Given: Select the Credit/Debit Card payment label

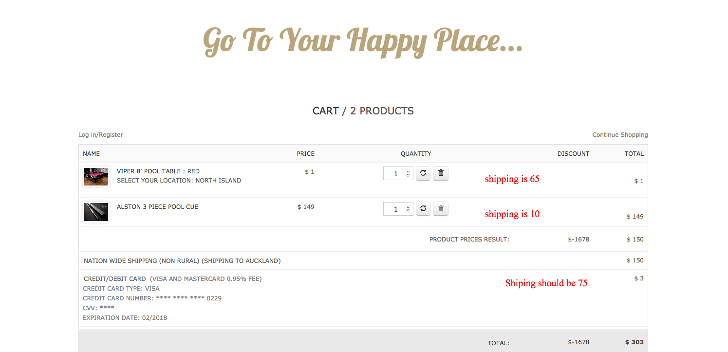Looking at the screenshot, I should pyautogui.click(x=114, y=279).
